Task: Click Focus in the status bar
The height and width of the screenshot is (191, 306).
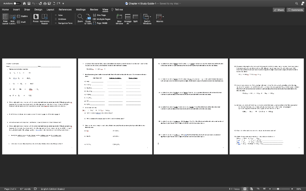Action: click(234, 189)
